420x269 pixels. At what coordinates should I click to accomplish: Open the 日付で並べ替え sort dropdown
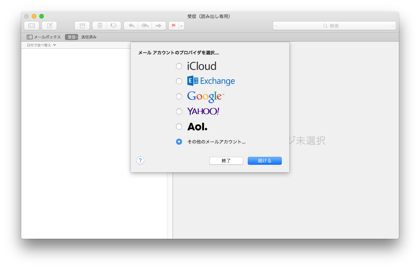(x=41, y=45)
